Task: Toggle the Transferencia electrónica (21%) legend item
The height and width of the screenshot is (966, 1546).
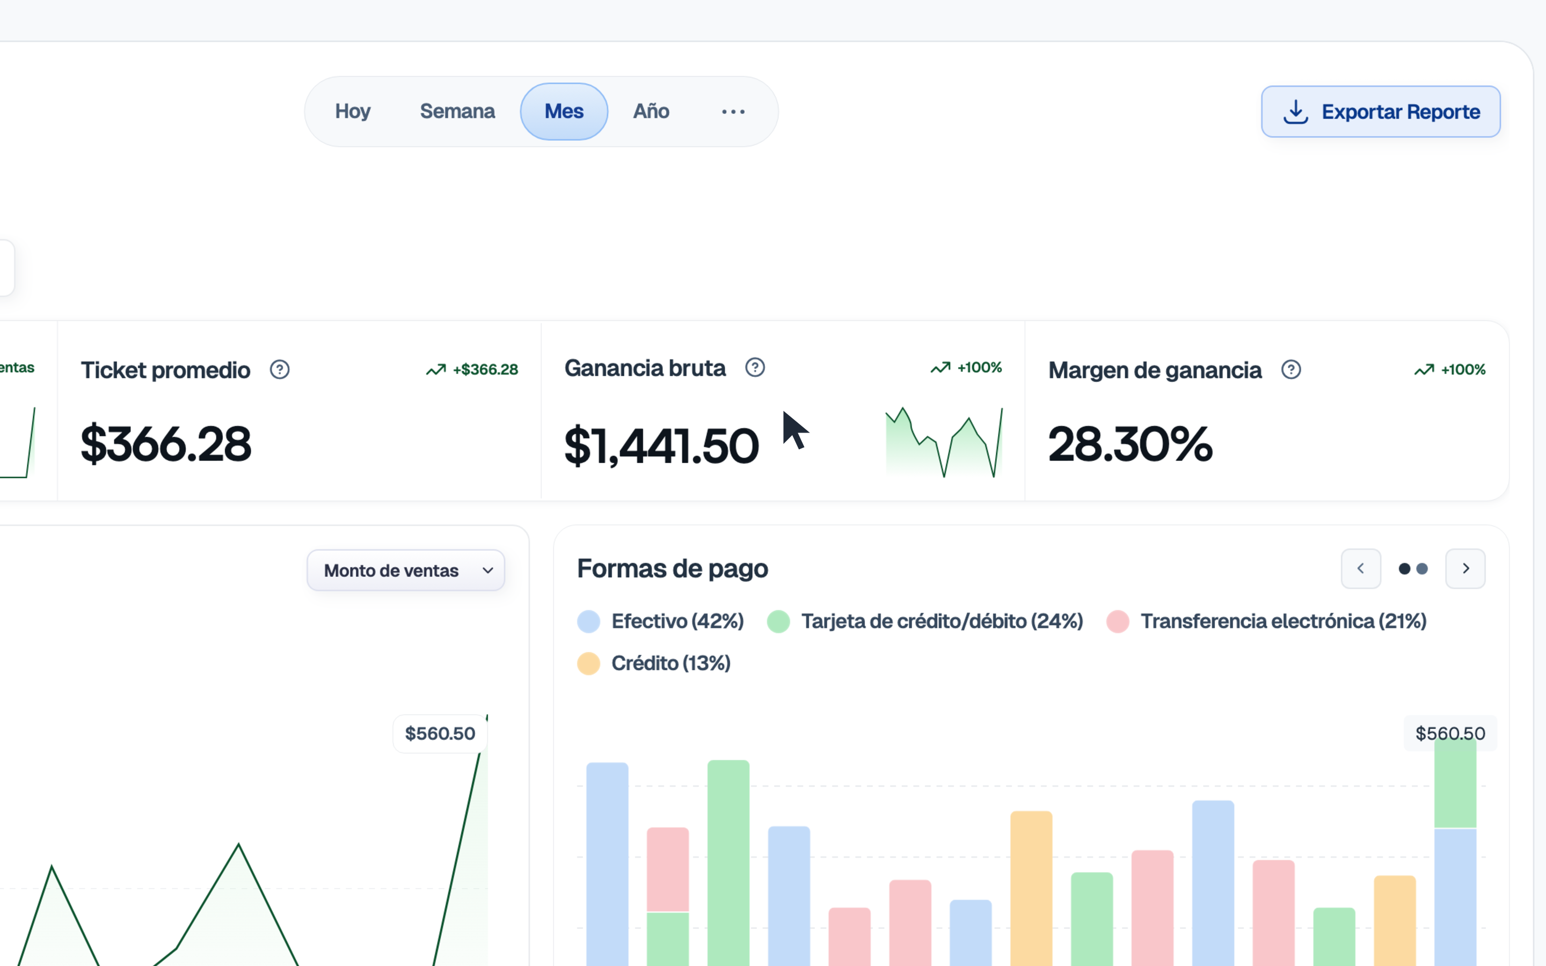Action: click(1266, 621)
